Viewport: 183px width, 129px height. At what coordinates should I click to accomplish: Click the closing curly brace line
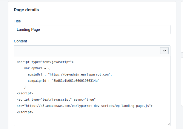[25, 87]
